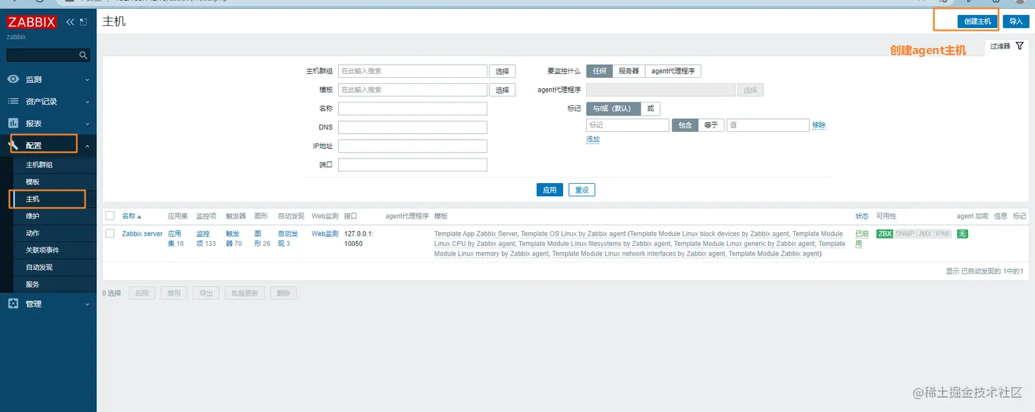Click the IPMI availability badge
1035x412 pixels.
[x=943, y=234]
